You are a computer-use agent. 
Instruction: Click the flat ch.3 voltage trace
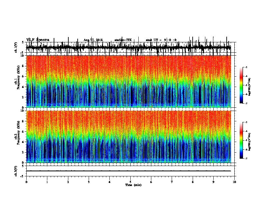pyautogui.click(x=128, y=171)
